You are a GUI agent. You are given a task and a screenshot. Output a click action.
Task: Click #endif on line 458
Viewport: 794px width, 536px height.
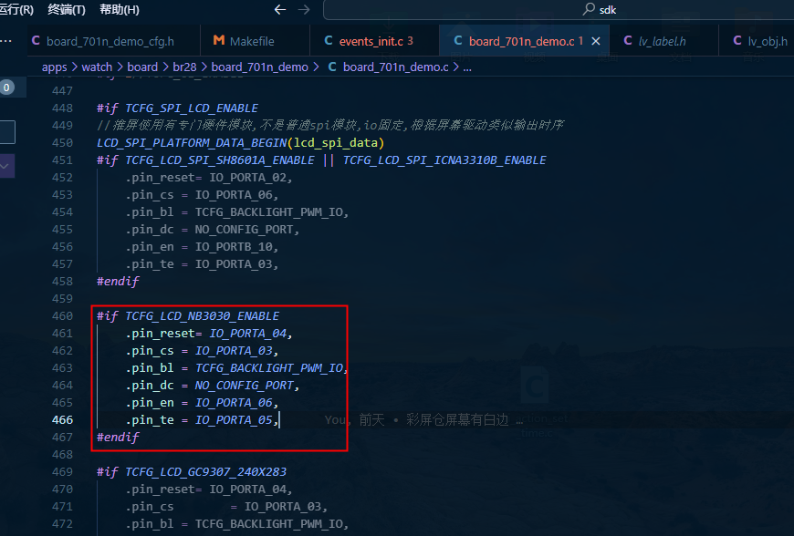point(118,281)
